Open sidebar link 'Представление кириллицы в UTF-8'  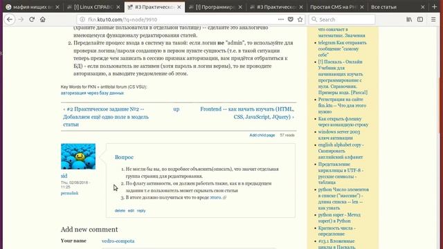[341, 174]
